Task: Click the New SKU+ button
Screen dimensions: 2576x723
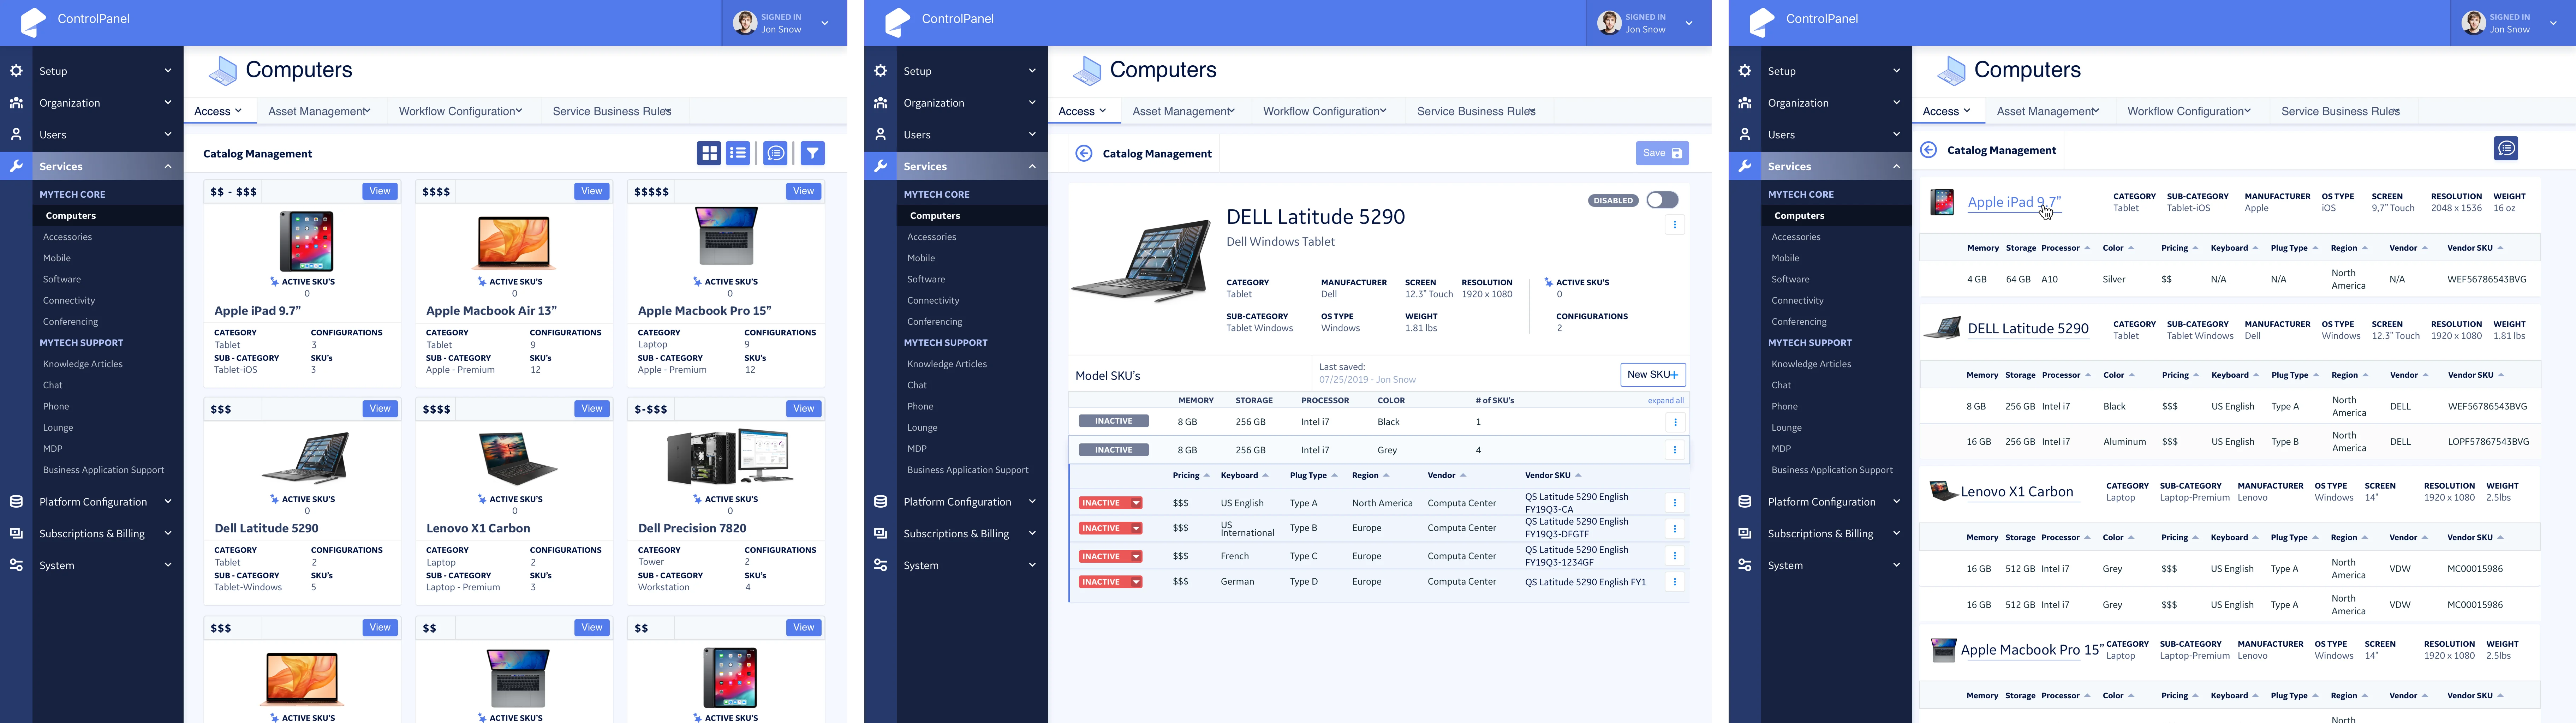Action: pyautogui.click(x=1653, y=375)
